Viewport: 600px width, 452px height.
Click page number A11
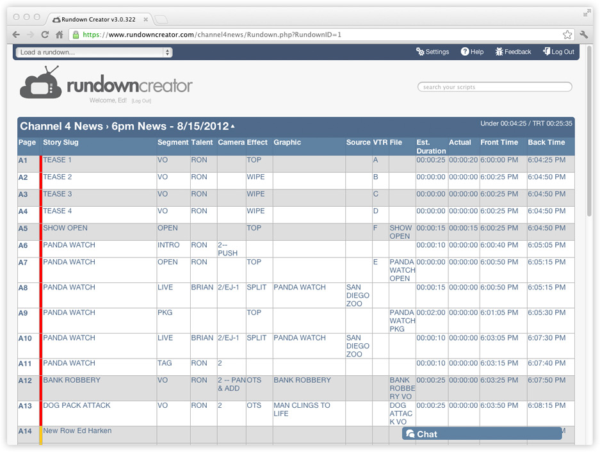click(25, 364)
